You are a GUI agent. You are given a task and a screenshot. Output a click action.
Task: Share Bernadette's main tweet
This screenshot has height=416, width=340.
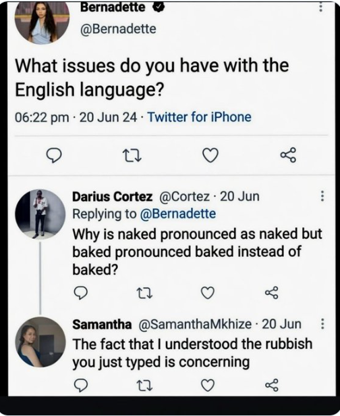(x=289, y=155)
